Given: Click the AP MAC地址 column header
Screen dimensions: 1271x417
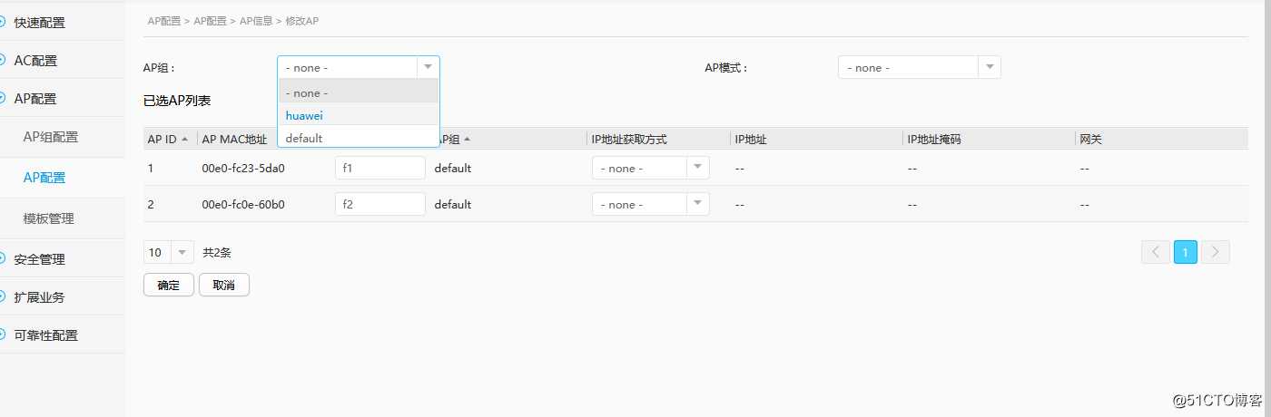Looking at the screenshot, I should pyautogui.click(x=234, y=139).
